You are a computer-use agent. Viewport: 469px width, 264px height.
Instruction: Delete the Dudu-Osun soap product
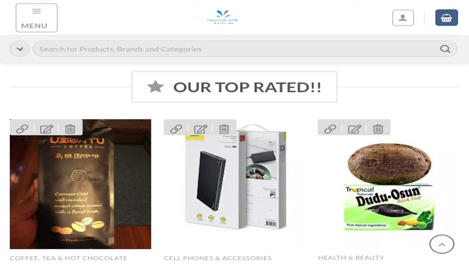[x=378, y=129]
